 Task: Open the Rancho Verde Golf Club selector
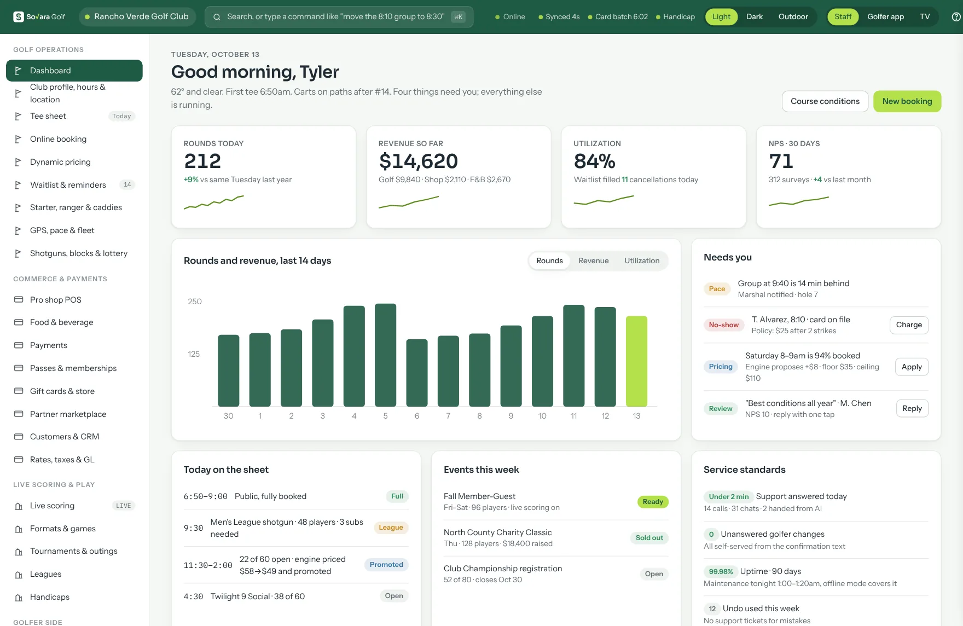coord(136,17)
